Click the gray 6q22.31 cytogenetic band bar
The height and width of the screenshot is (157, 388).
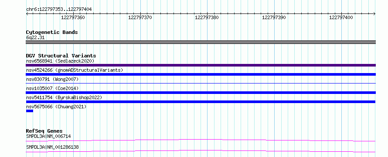click(x=201, y=42)
